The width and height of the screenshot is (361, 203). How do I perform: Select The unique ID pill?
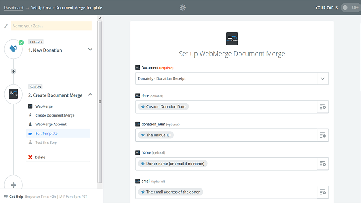point(156,135)
